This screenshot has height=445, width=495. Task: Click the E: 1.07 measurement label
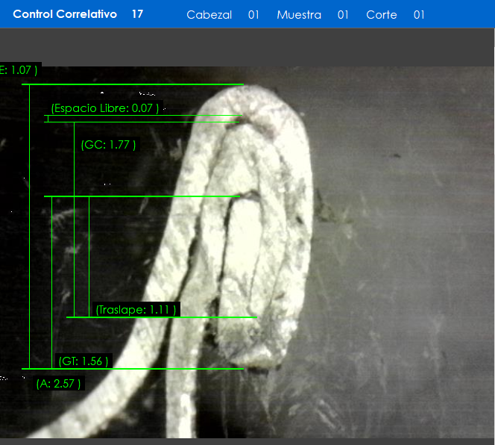[19, 70]
